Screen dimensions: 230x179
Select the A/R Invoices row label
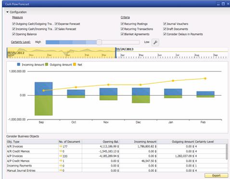(x=15, y=146)
